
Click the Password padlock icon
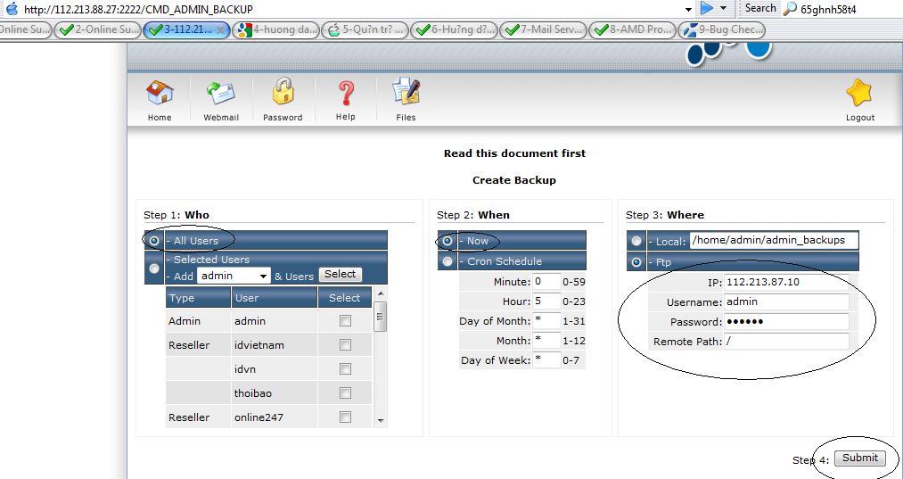click(x=283, y=94)
